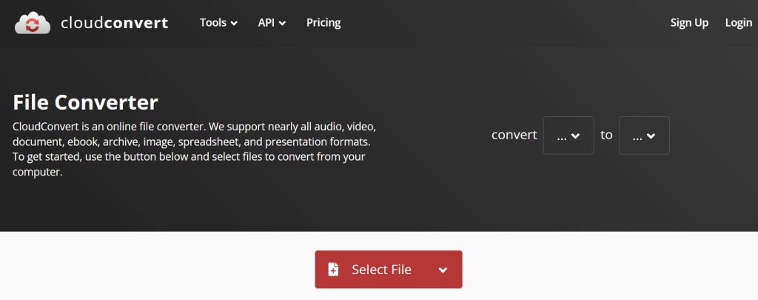Click the CloudConvert cloud logo icon

point(33,23)
